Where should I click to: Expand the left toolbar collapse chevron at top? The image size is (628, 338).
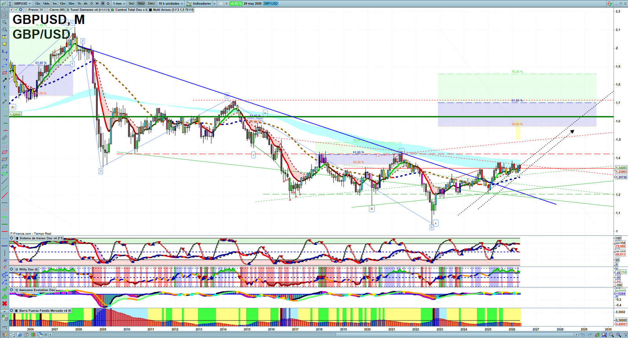point(4,9)
